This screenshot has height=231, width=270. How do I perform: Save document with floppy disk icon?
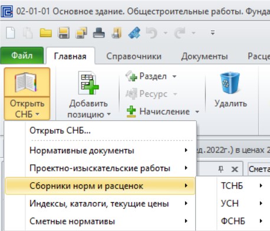[64, 33]
